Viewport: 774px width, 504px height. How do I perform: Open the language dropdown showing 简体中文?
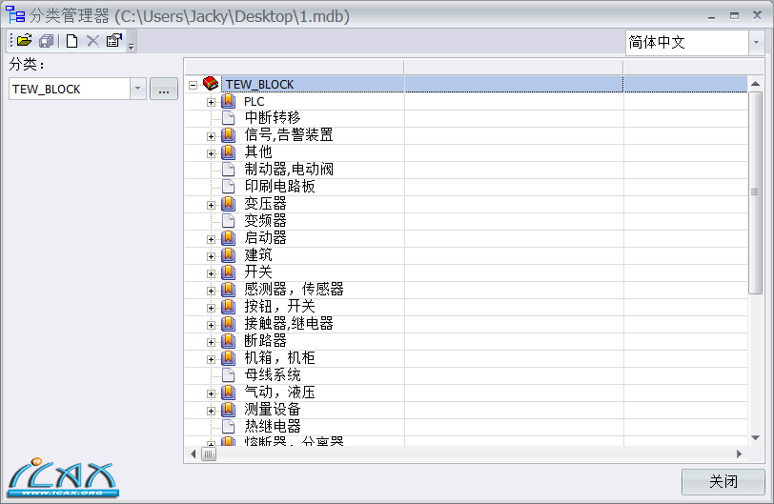tap(756, 43)
